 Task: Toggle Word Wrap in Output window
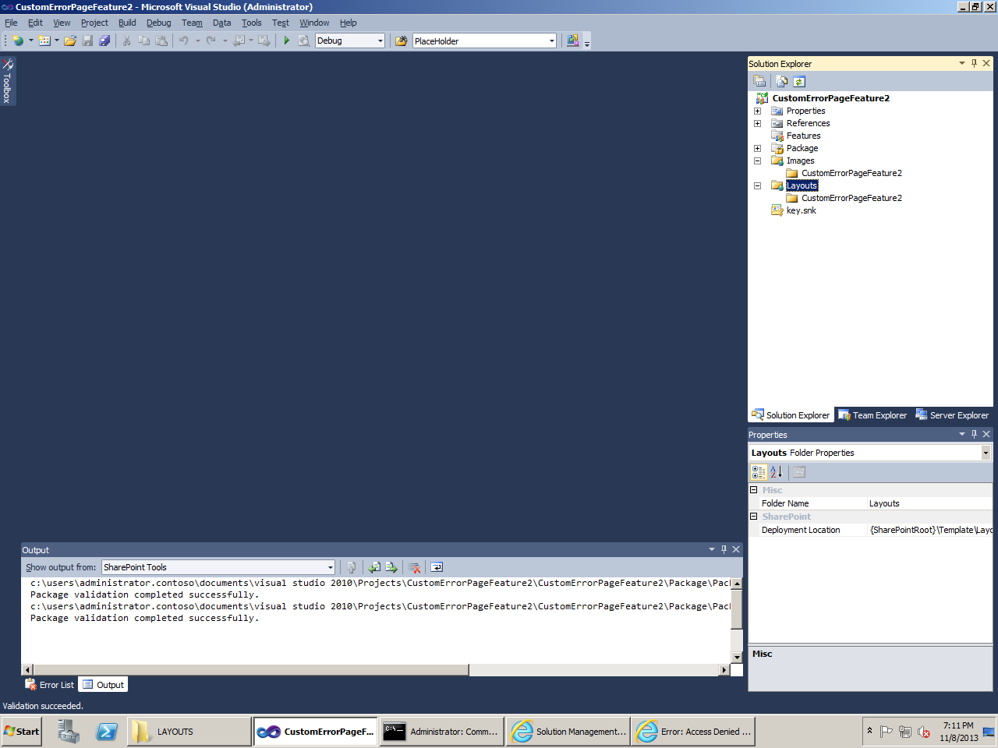click(x=437, y=567)
